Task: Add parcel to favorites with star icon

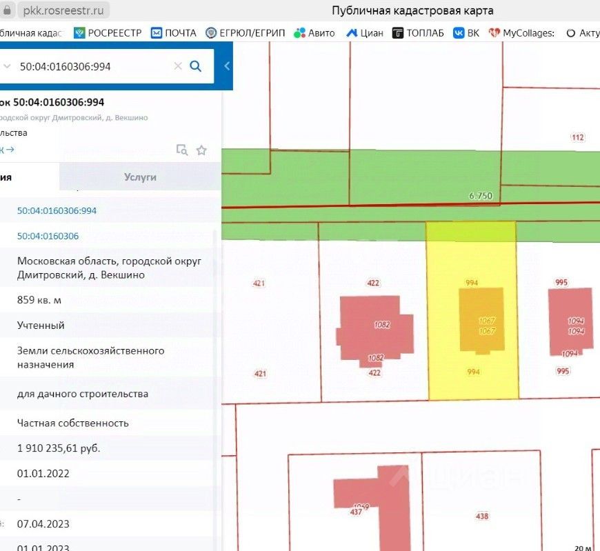Action: point(201,150)
